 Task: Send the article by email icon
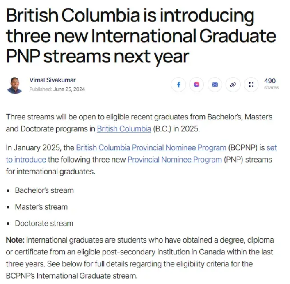point(215,85)
